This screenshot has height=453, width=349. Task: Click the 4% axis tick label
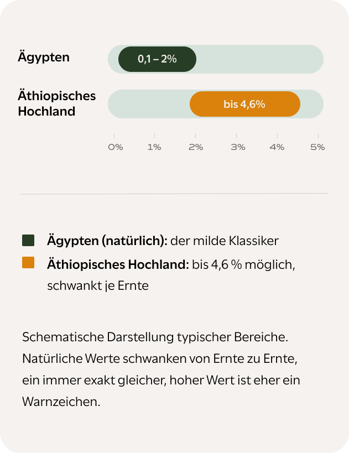(277, 147)
